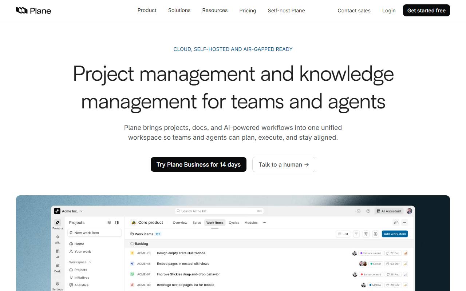
Task: Switch to the Modules tab
Action: 251,223
